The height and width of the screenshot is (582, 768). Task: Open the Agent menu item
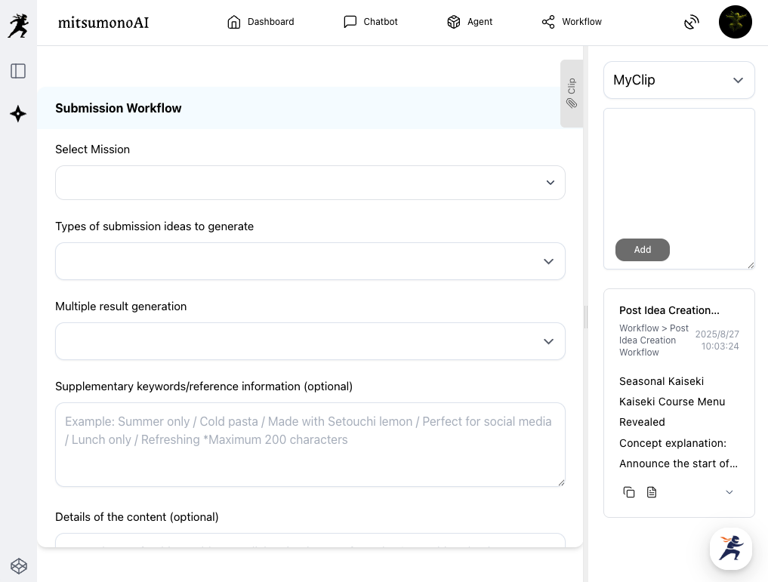[x=470, y=22]
